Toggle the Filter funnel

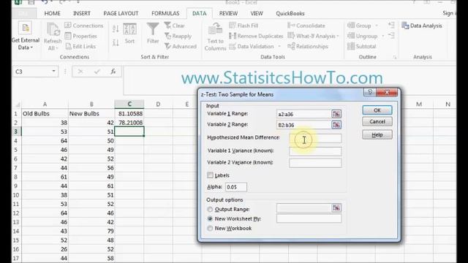153,34
